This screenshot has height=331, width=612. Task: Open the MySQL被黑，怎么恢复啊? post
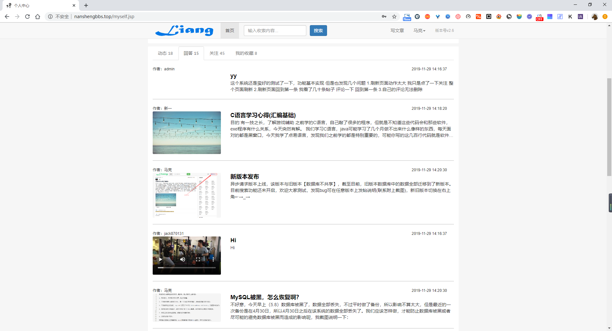[265, 297]
